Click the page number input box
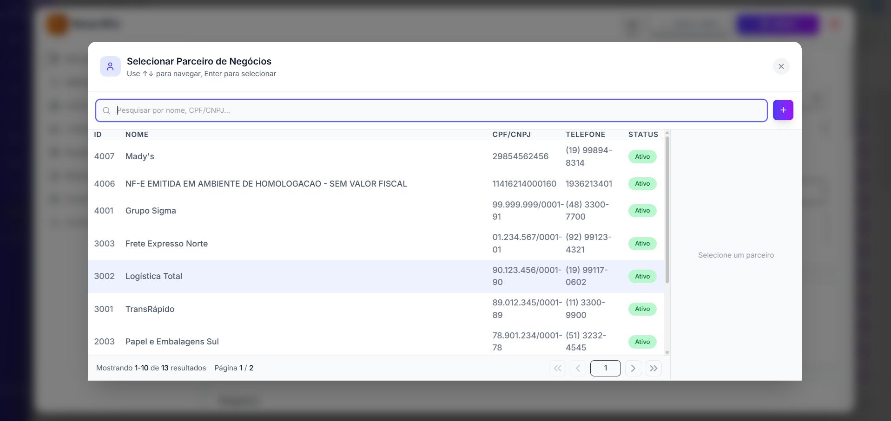This screenshot has width=891, height=421. coord(605,368)
